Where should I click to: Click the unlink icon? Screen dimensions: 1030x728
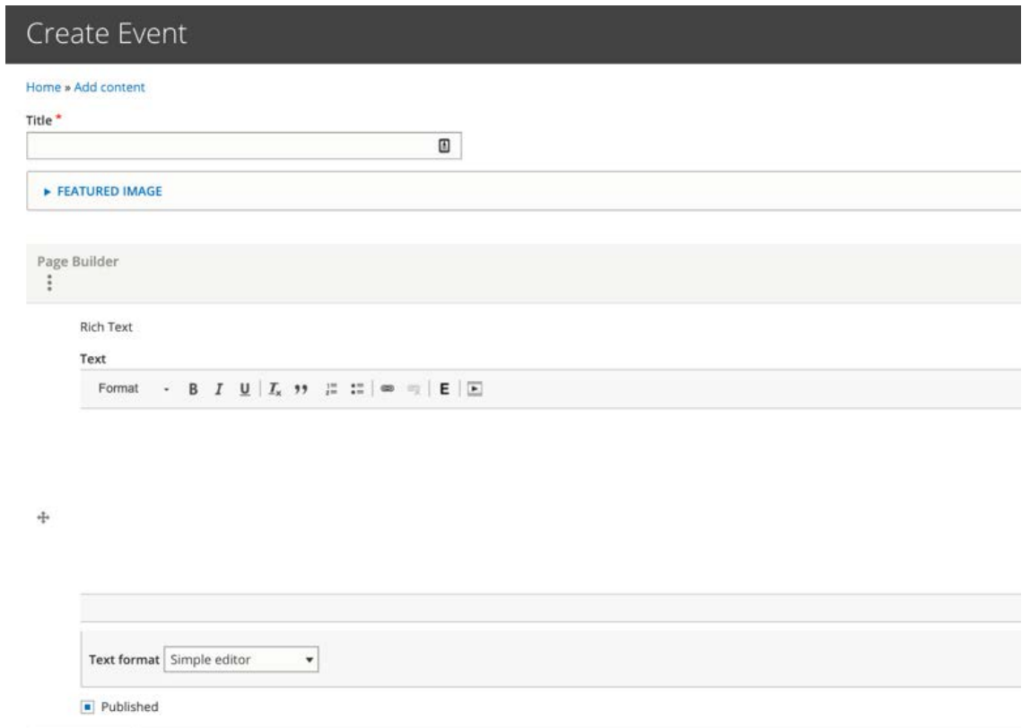(414, 389)
